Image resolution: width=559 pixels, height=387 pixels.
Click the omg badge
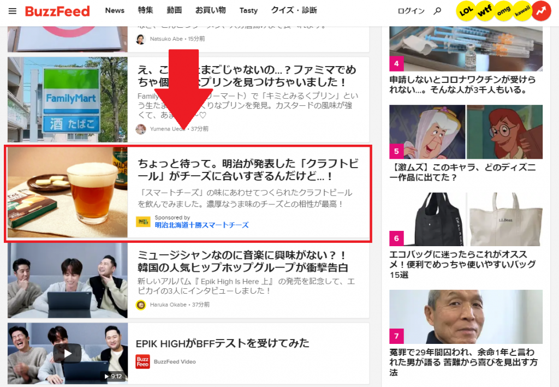click(504, 11)
